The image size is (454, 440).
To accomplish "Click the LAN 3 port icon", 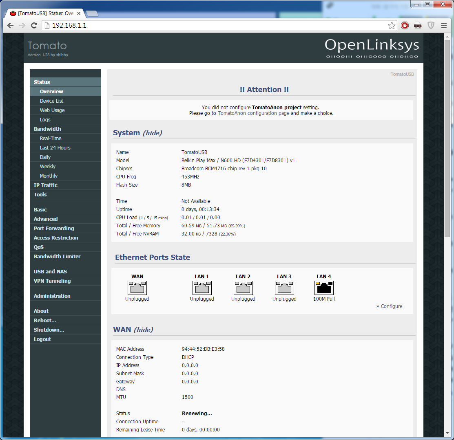I will (x=284, y=288).
